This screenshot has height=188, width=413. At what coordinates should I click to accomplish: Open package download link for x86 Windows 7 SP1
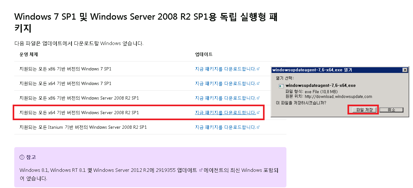click(225, 69)
